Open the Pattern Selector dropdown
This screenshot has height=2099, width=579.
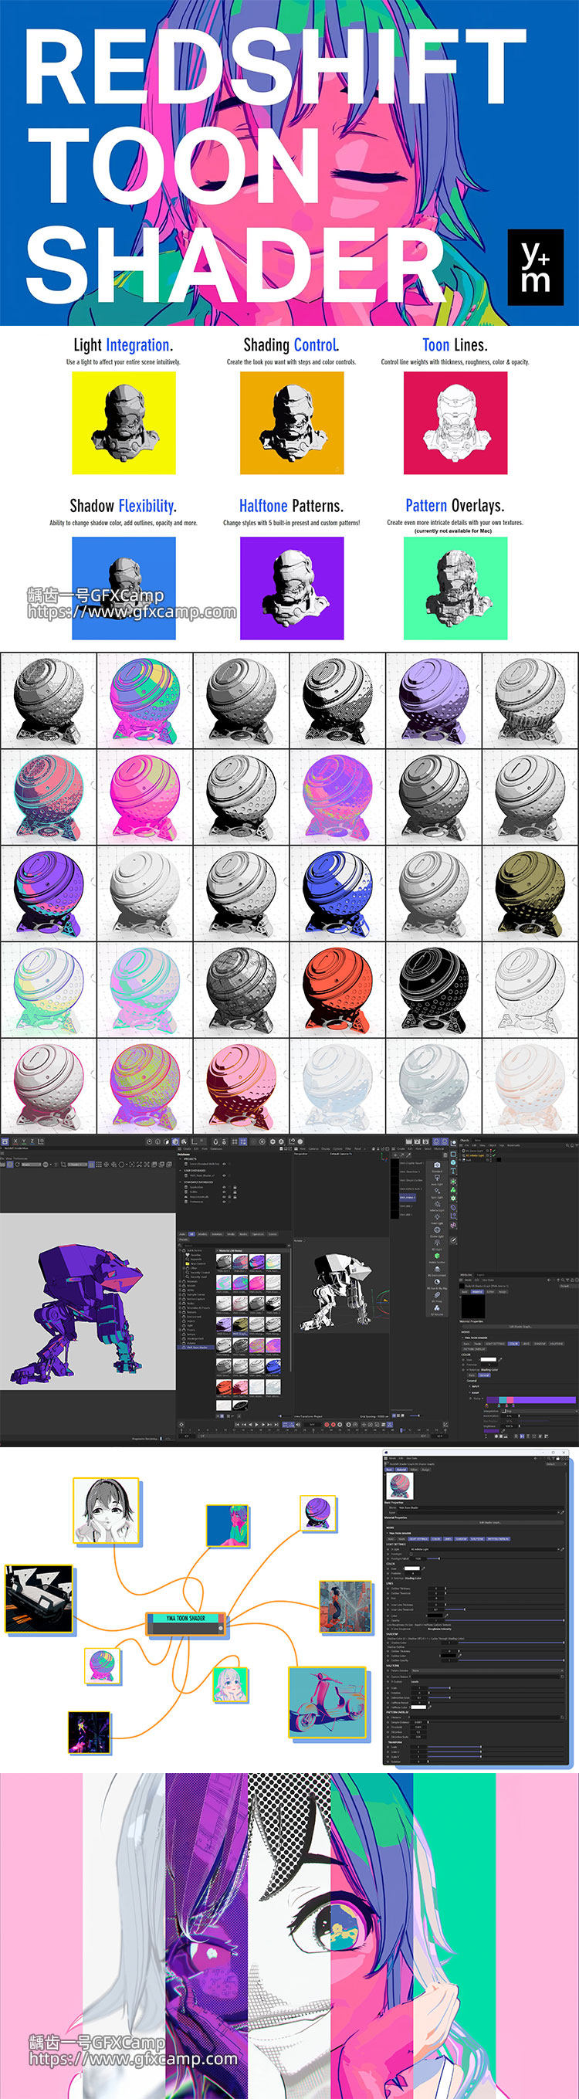[x=488, y=1671]
